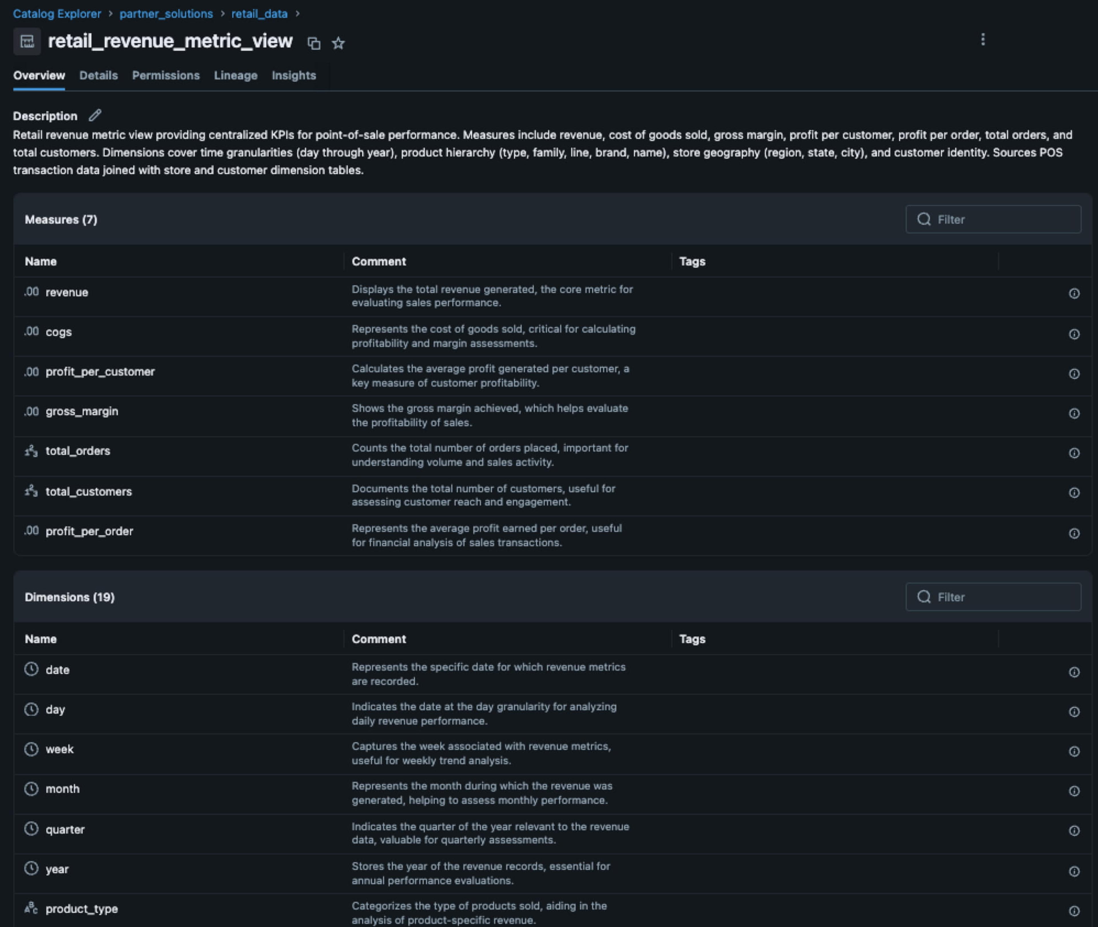
Task: Focus the Dimensions filter field
Action: click(992, 597)
